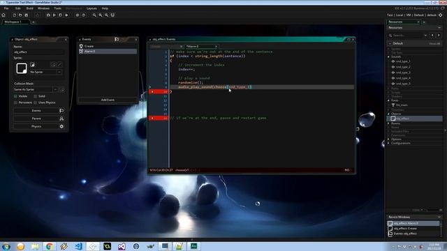
Task: Toggle the Persistent checkbox
Action: pyautogui.click(x=15, y=102)
